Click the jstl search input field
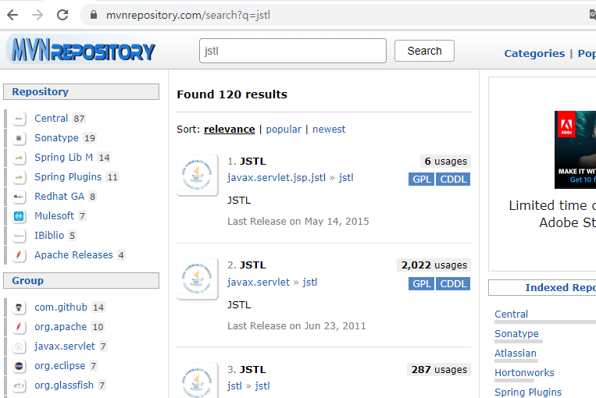 pyautogui.click(x=293, y=51)
